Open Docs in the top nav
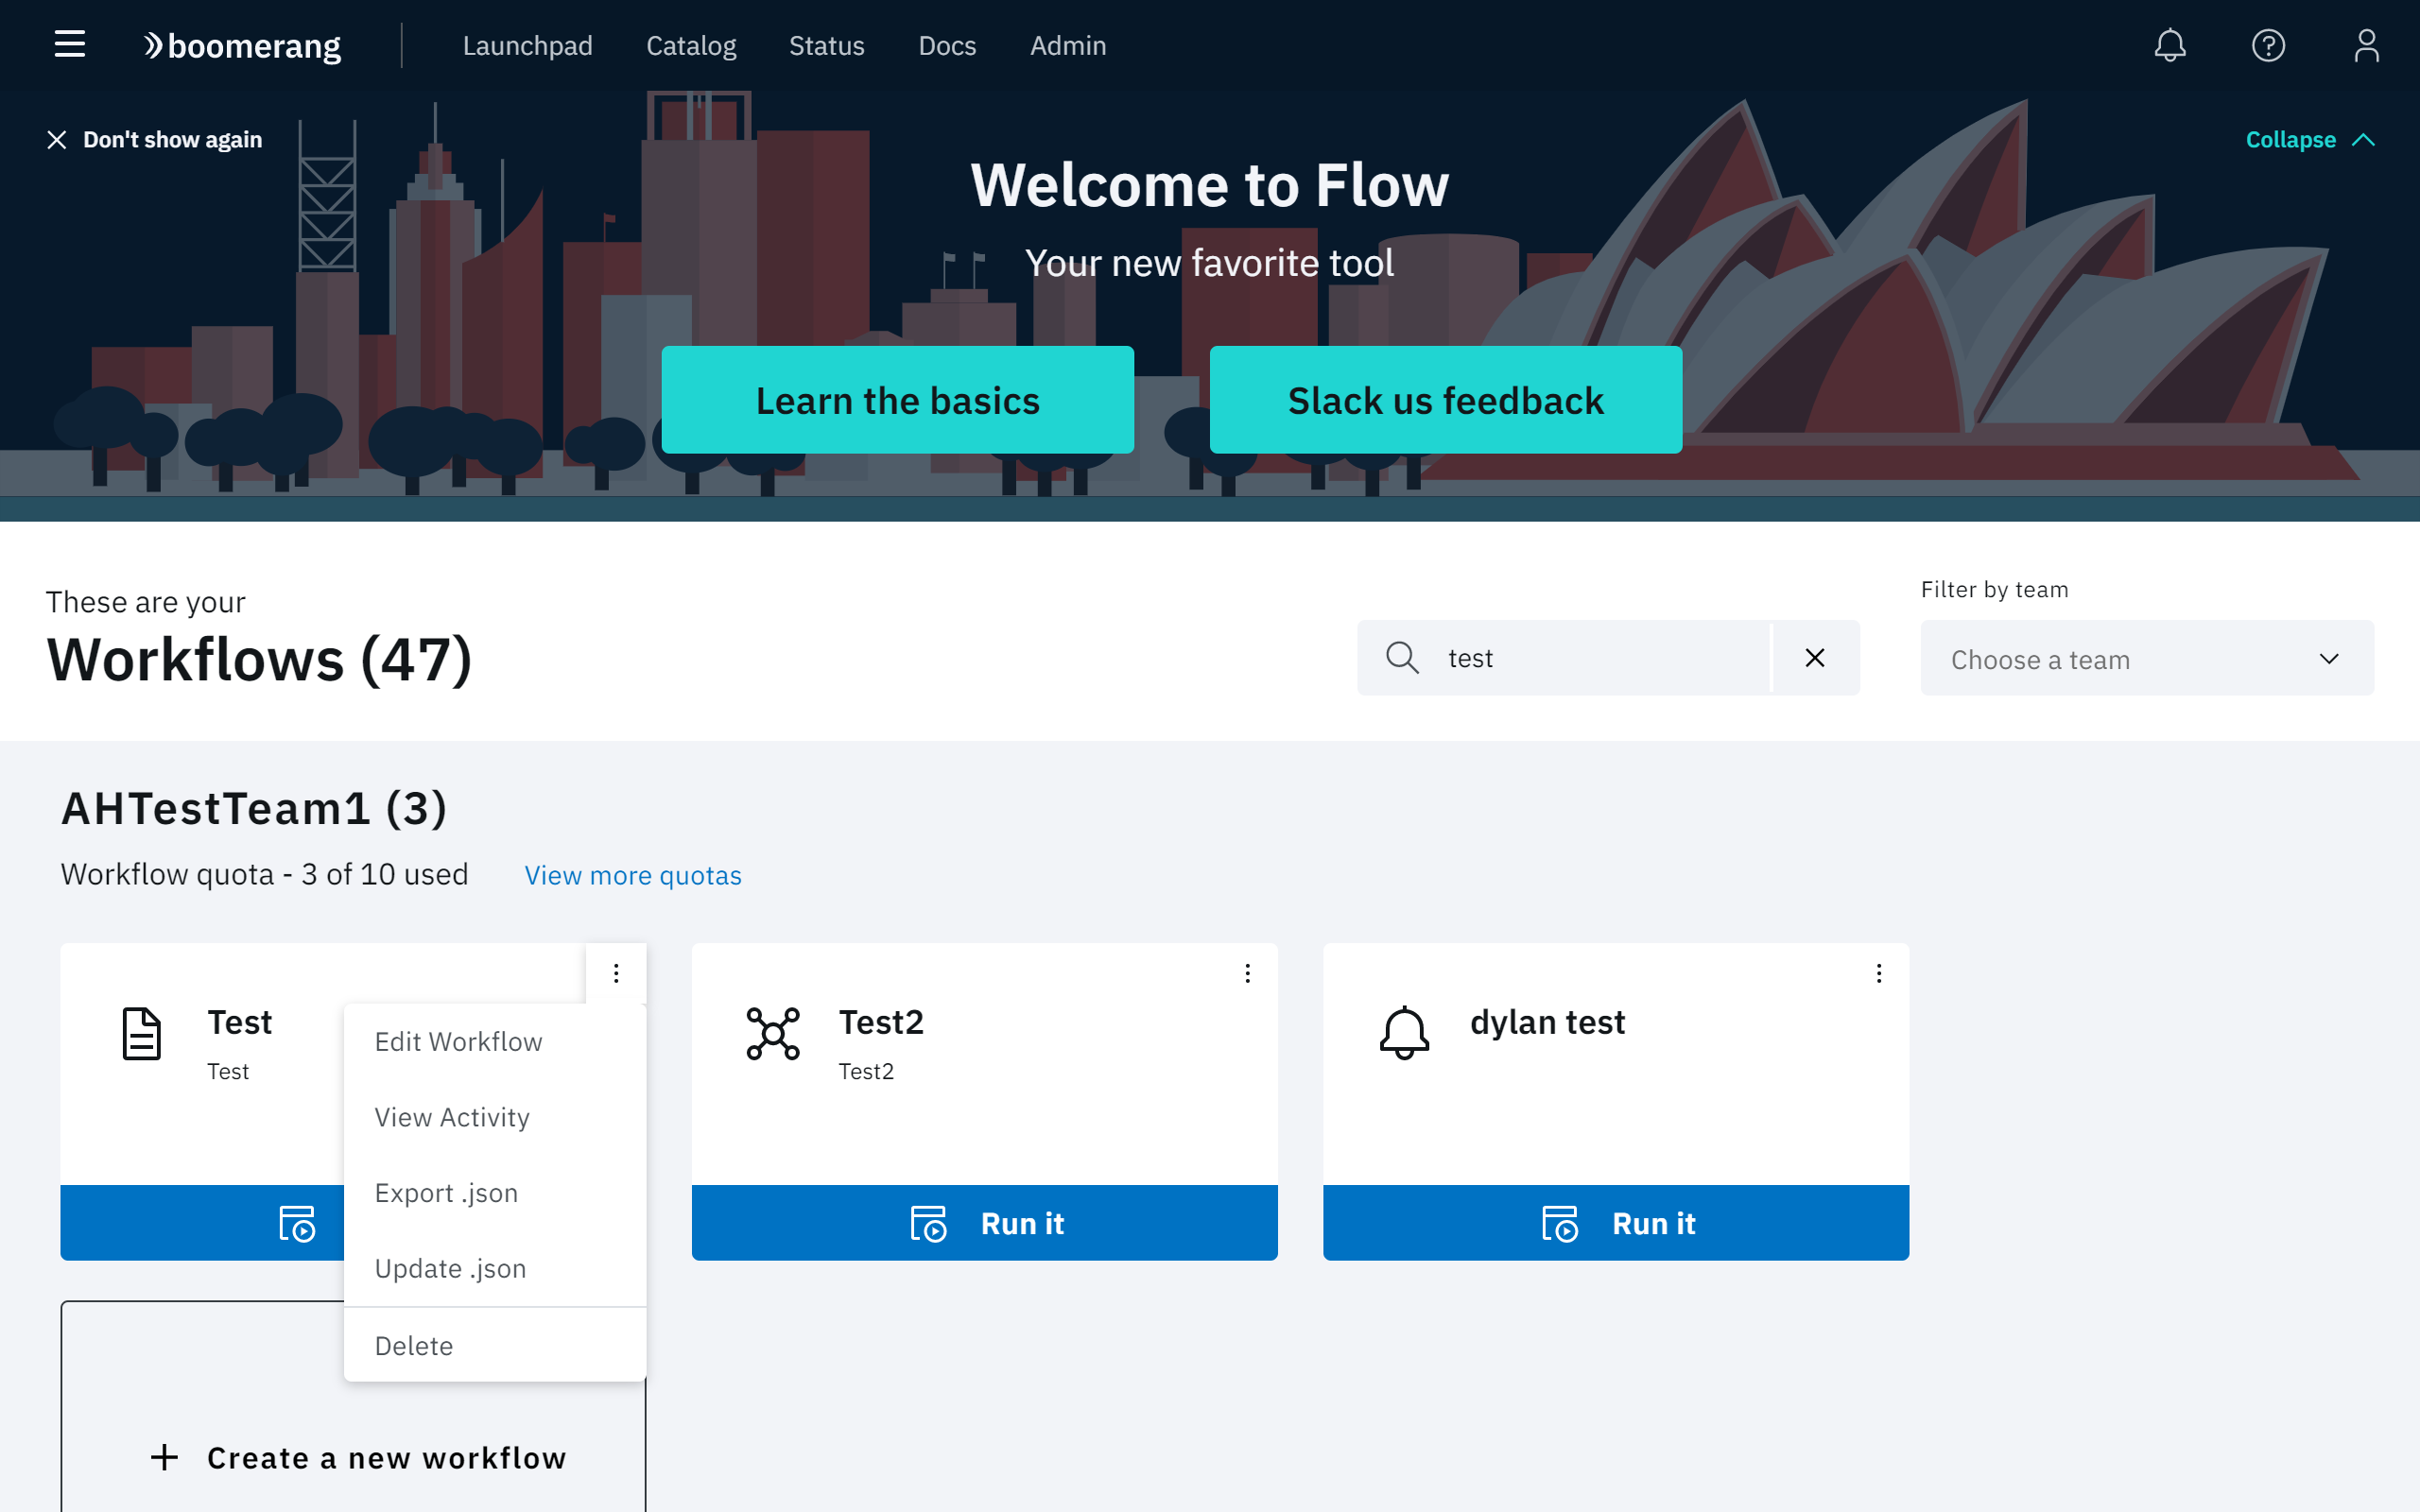Screen dimensions: 2420x1512 coord(947,46)
